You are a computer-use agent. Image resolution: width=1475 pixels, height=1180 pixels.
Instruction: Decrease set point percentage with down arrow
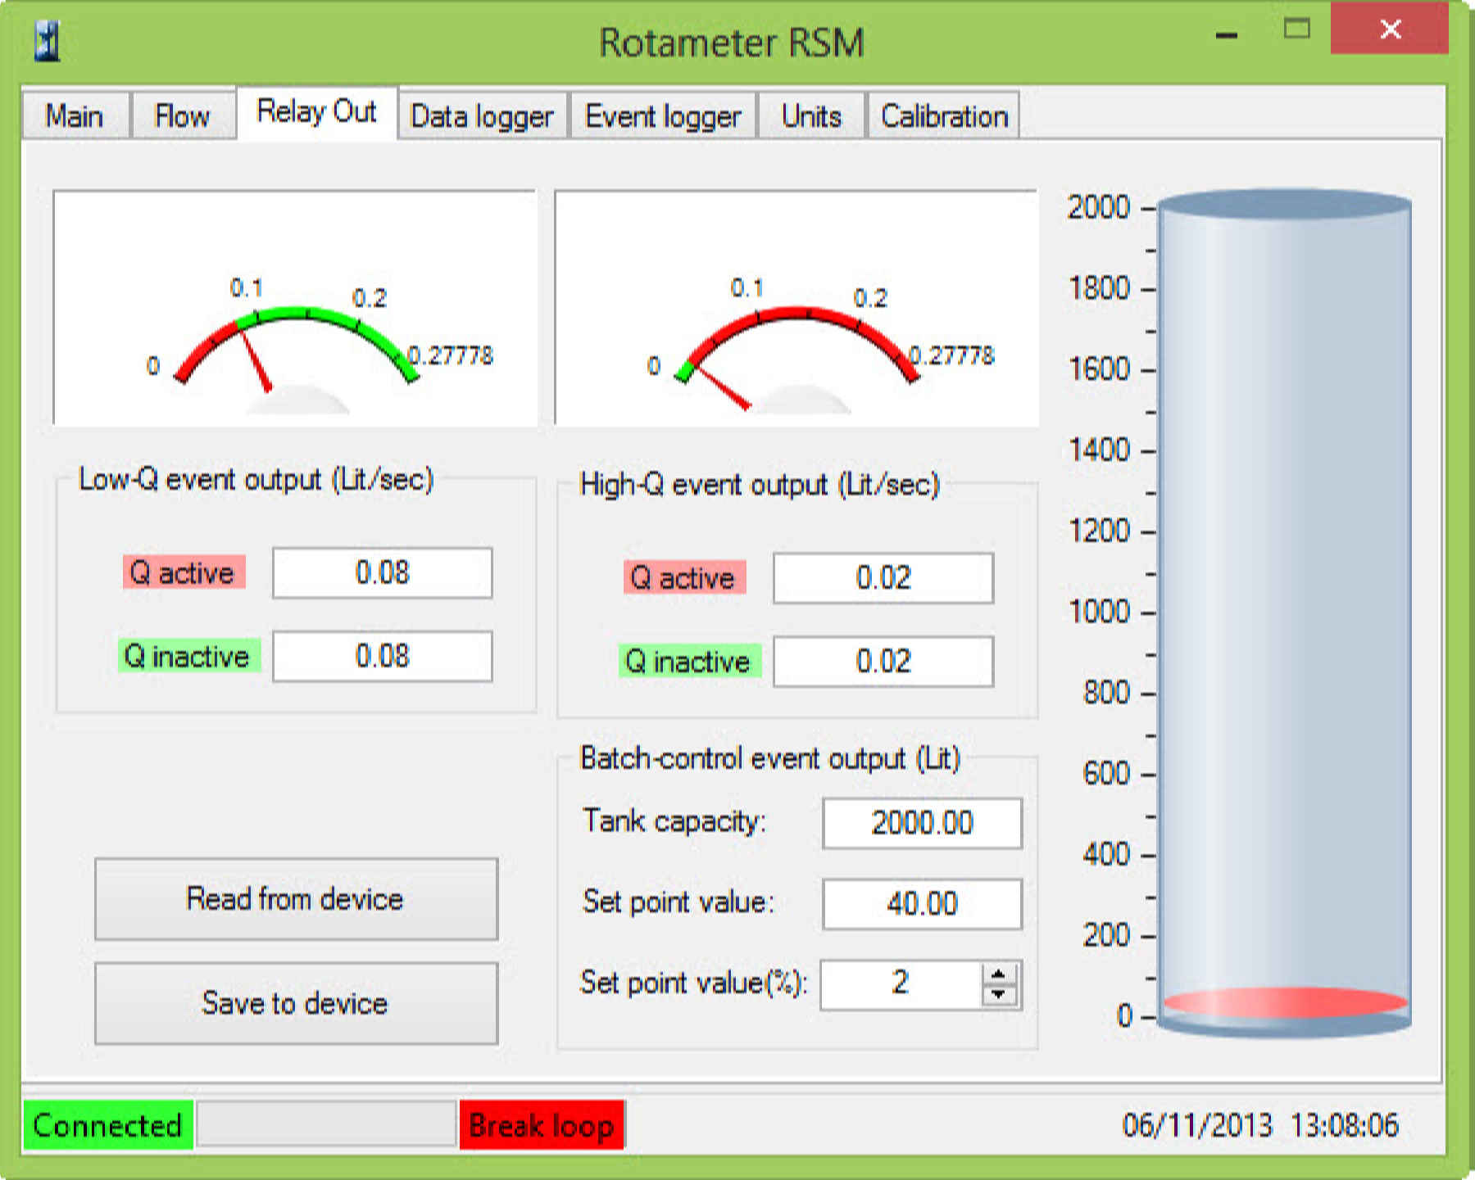(998, 994)
